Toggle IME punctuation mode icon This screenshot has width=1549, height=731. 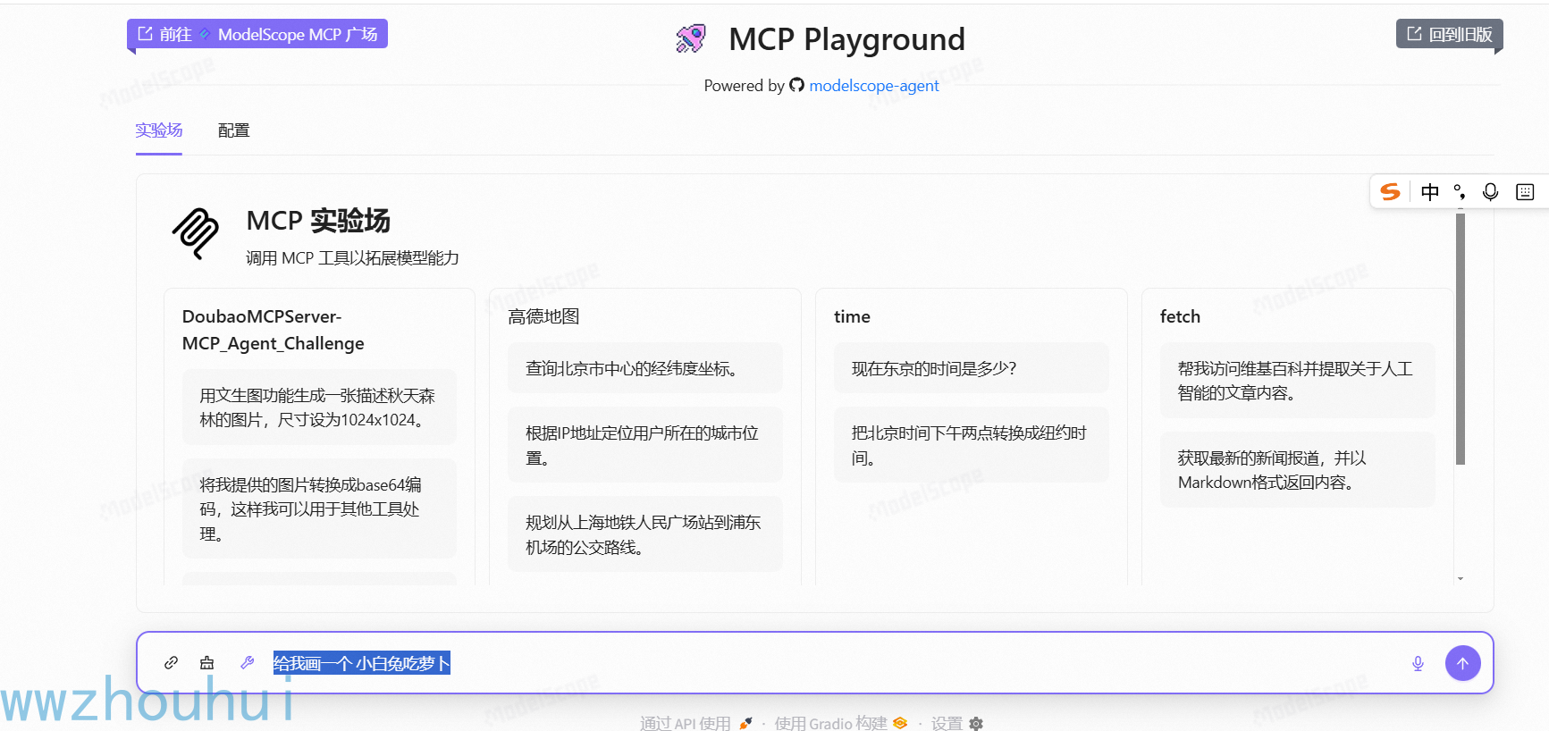click(x=1460, y=191)
